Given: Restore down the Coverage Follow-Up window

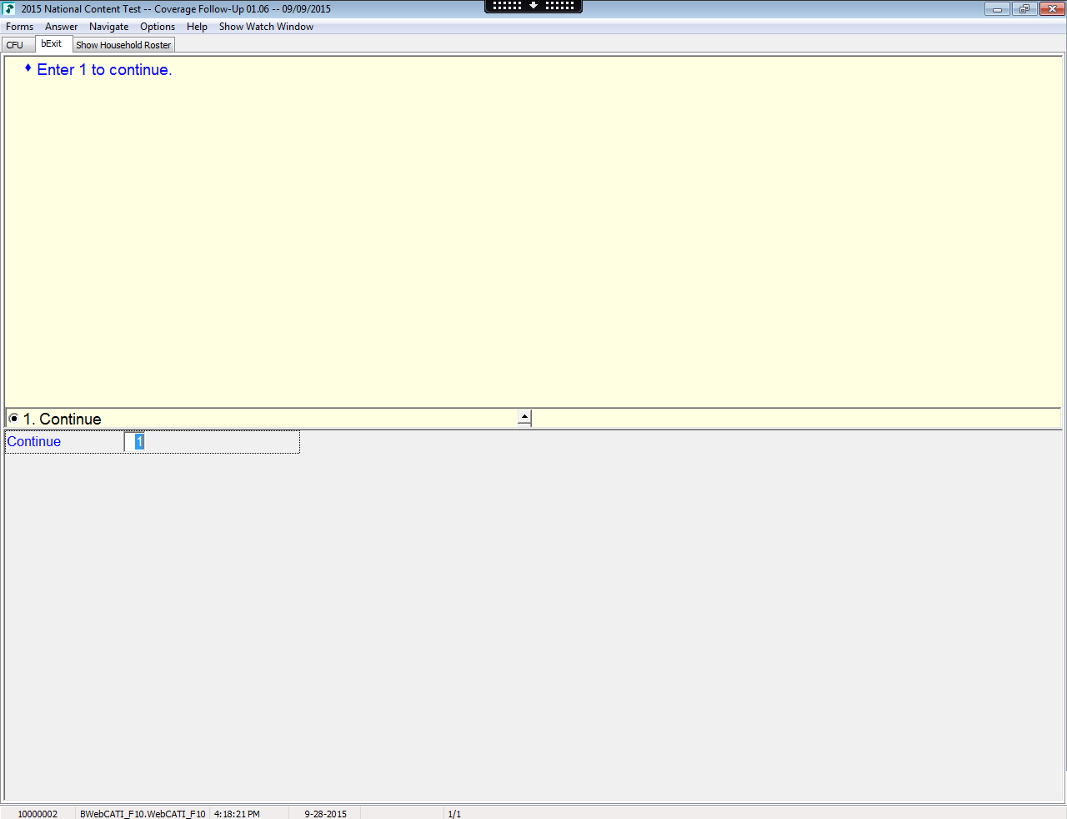Looking at the screenshot, I should pos(1024,9).
